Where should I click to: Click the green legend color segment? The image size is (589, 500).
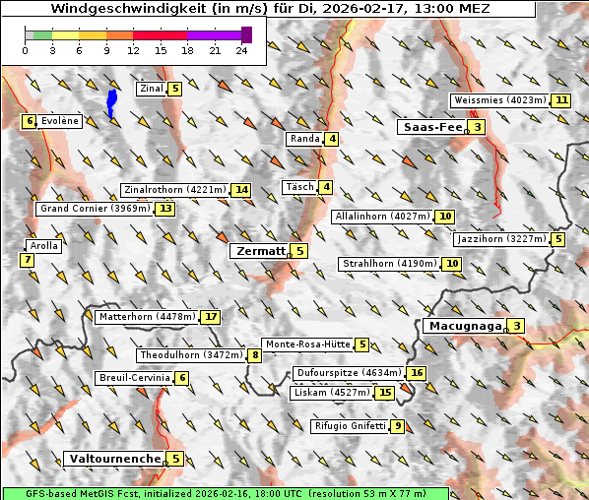[42, 35]
